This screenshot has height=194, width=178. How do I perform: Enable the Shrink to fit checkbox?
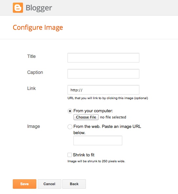click(x=69, y=155)
